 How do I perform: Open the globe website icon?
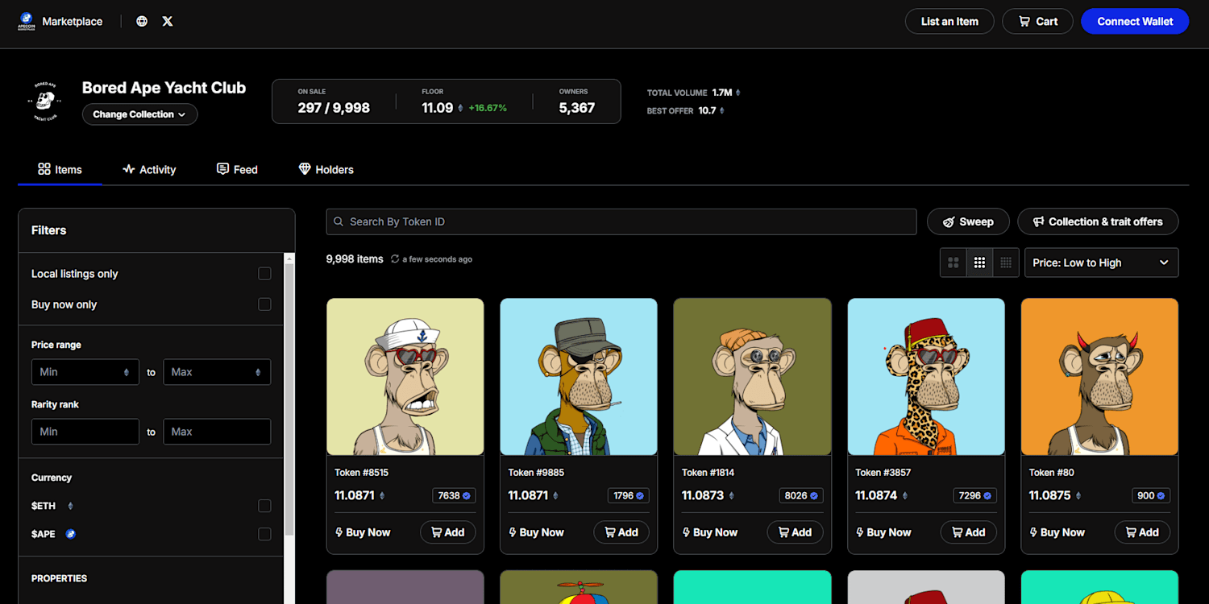142,22
